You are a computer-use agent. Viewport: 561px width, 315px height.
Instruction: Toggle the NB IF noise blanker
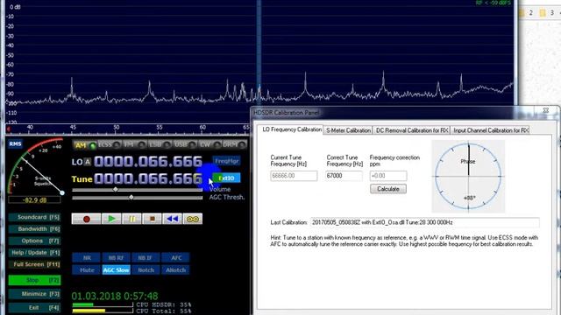pyautogui.click(x=146, y=257)
